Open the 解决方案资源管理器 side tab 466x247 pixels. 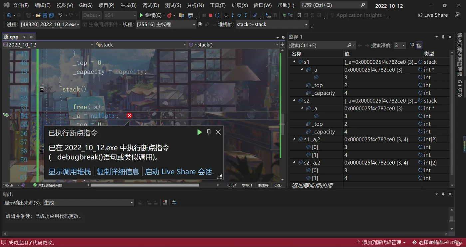(x=459, y=54)
